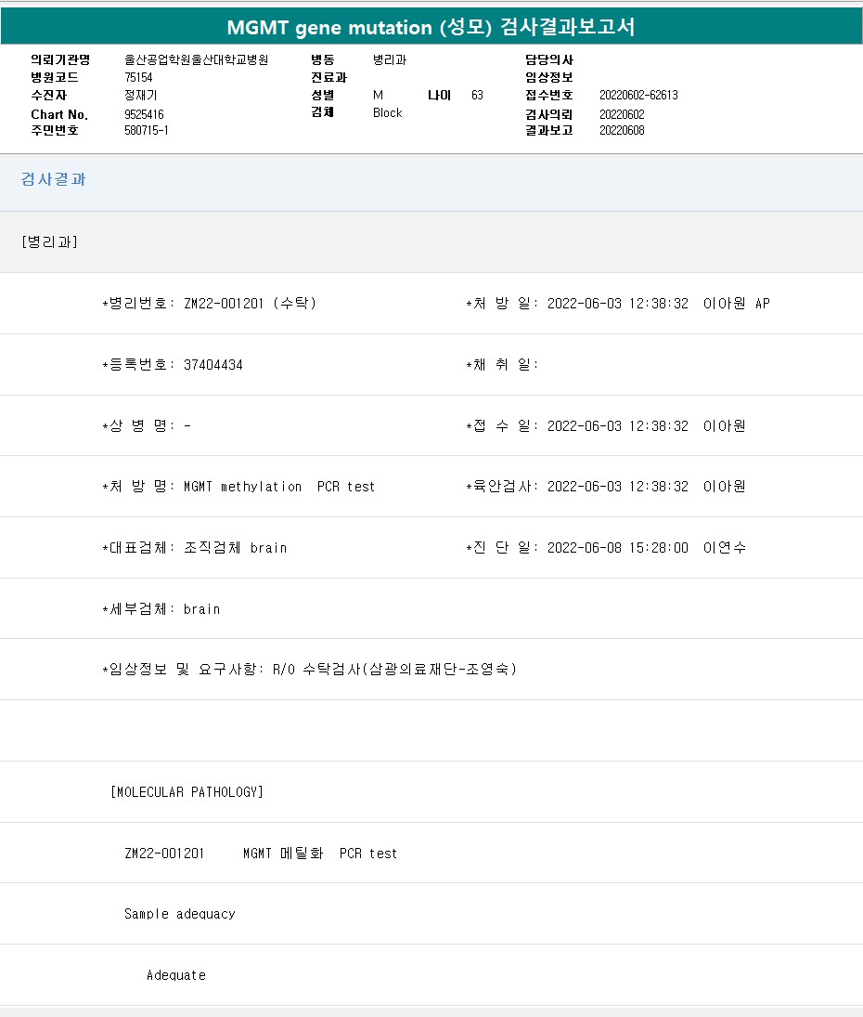The image size is (863, 1017).
Task: Click result report date '20220608'
Action: click(x=622, y=130)
